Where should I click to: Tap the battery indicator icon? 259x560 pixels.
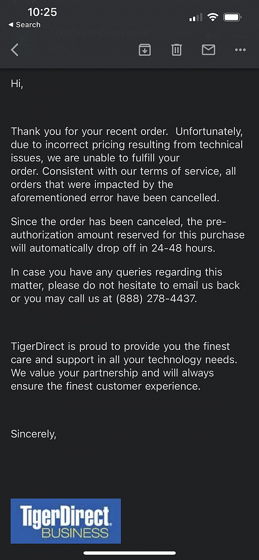pos(232,17)
